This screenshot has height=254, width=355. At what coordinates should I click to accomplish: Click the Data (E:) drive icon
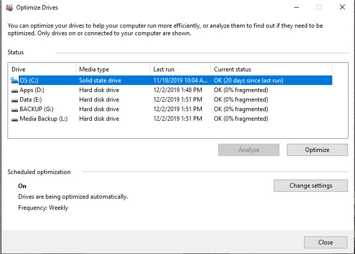click(x=14, y=100)
